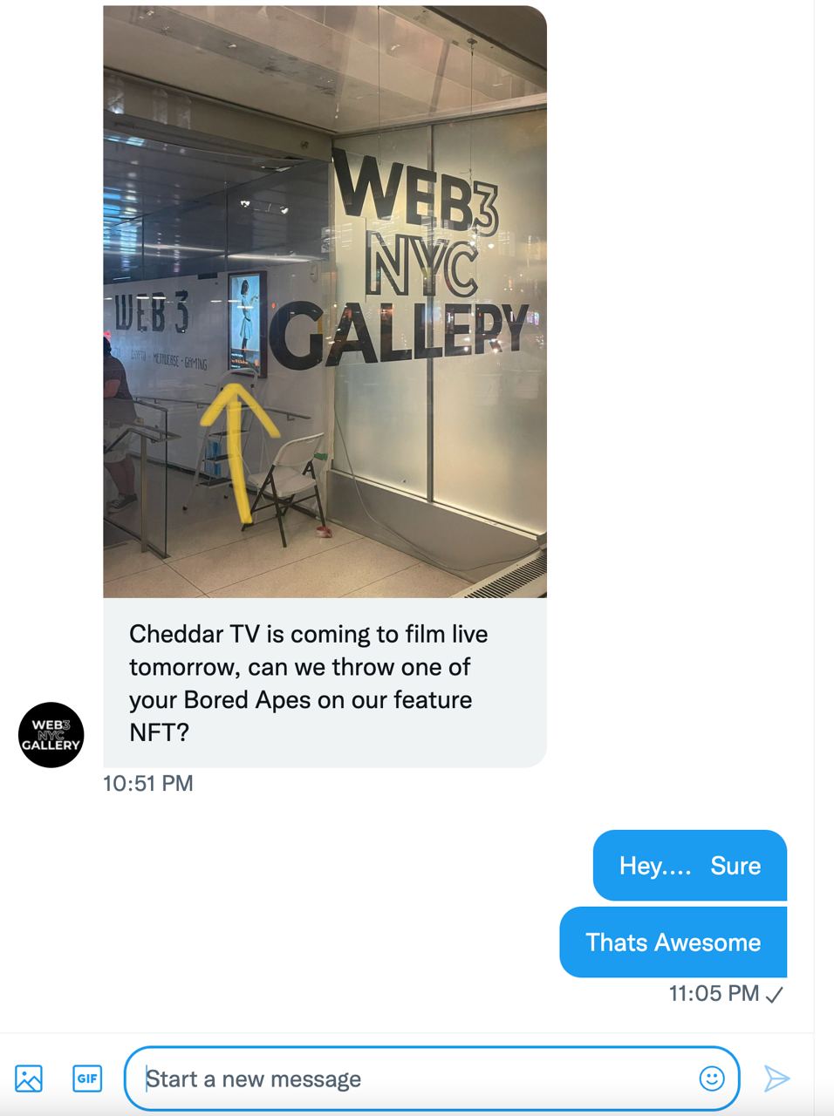The image size is (834, 1116).
Task: Open the WEB3 NYC Gallery avatar
Action: (x=51, y=734)
